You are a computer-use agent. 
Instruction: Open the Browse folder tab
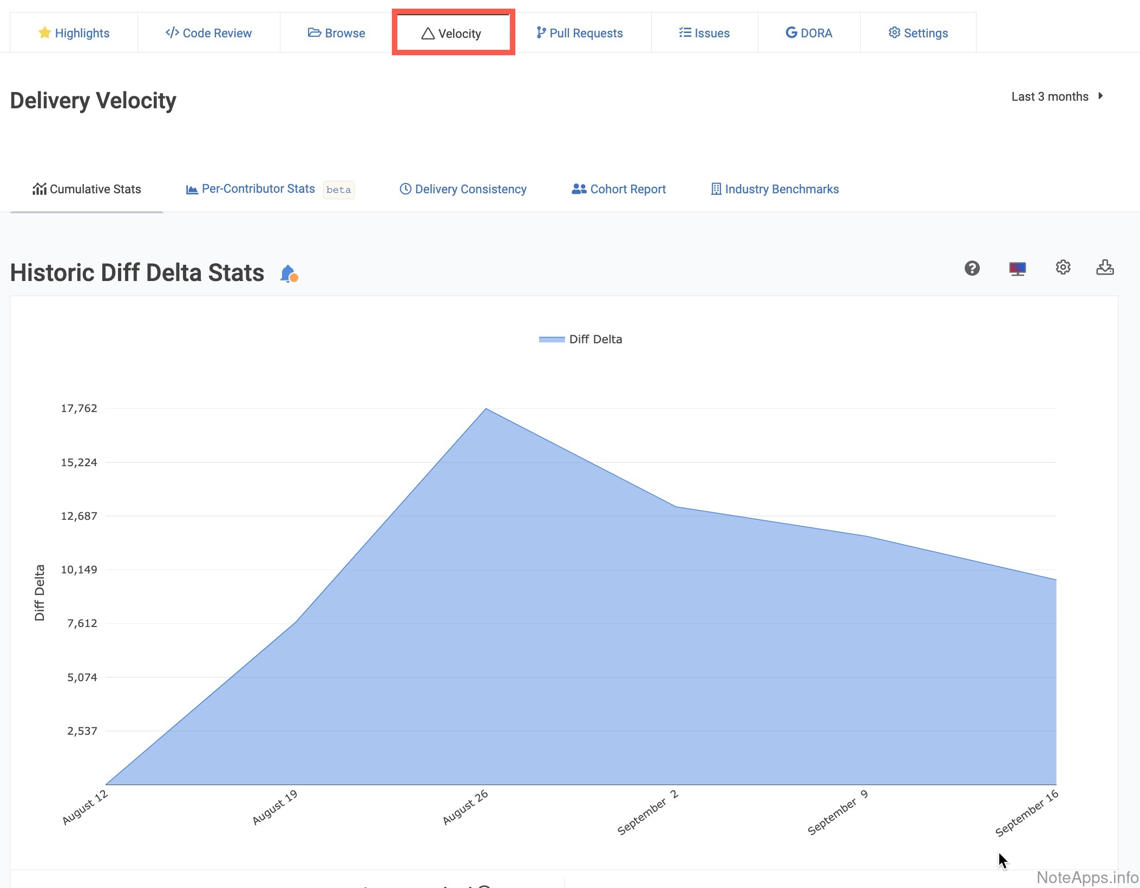(336, 33)
